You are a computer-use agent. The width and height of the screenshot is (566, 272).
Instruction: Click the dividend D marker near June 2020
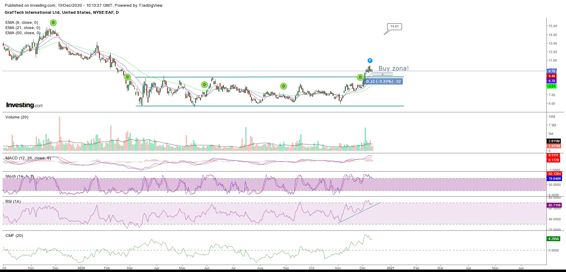coord(204,85)
